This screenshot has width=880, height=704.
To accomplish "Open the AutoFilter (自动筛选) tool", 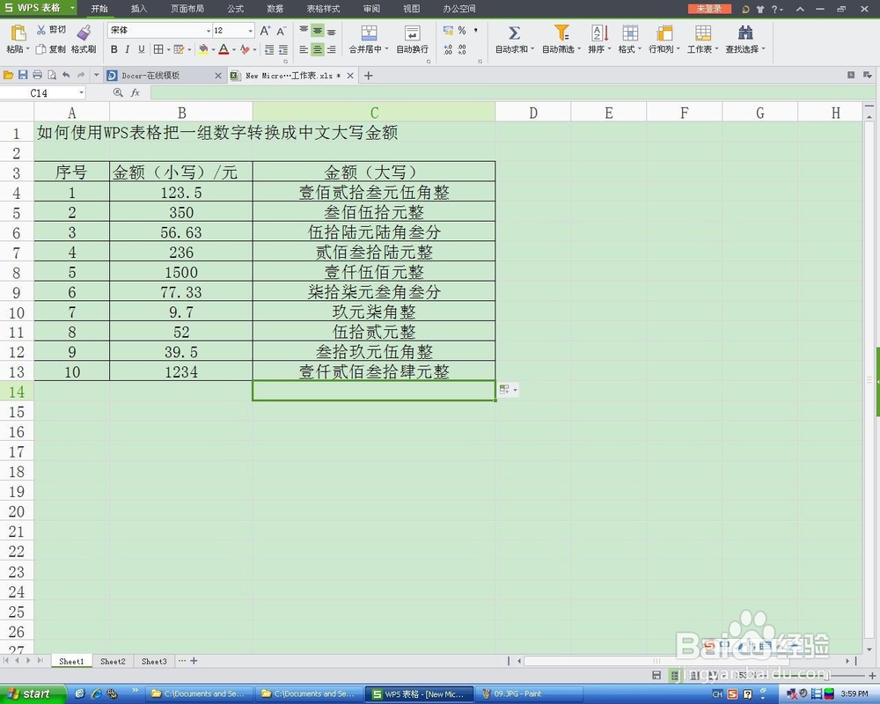I will pos(561,37).
